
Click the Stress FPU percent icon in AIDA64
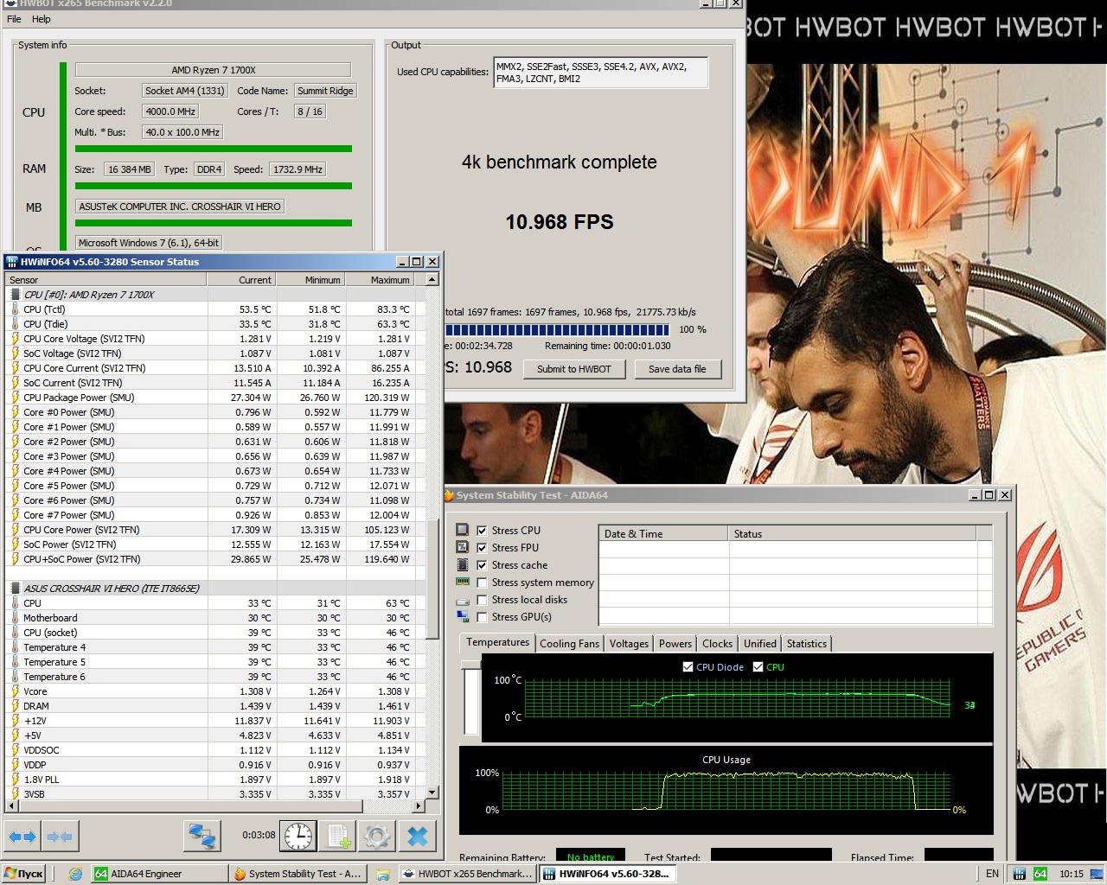[x=463, y=547]
